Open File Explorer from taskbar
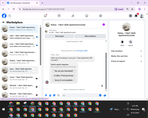 tap(18, 103)
